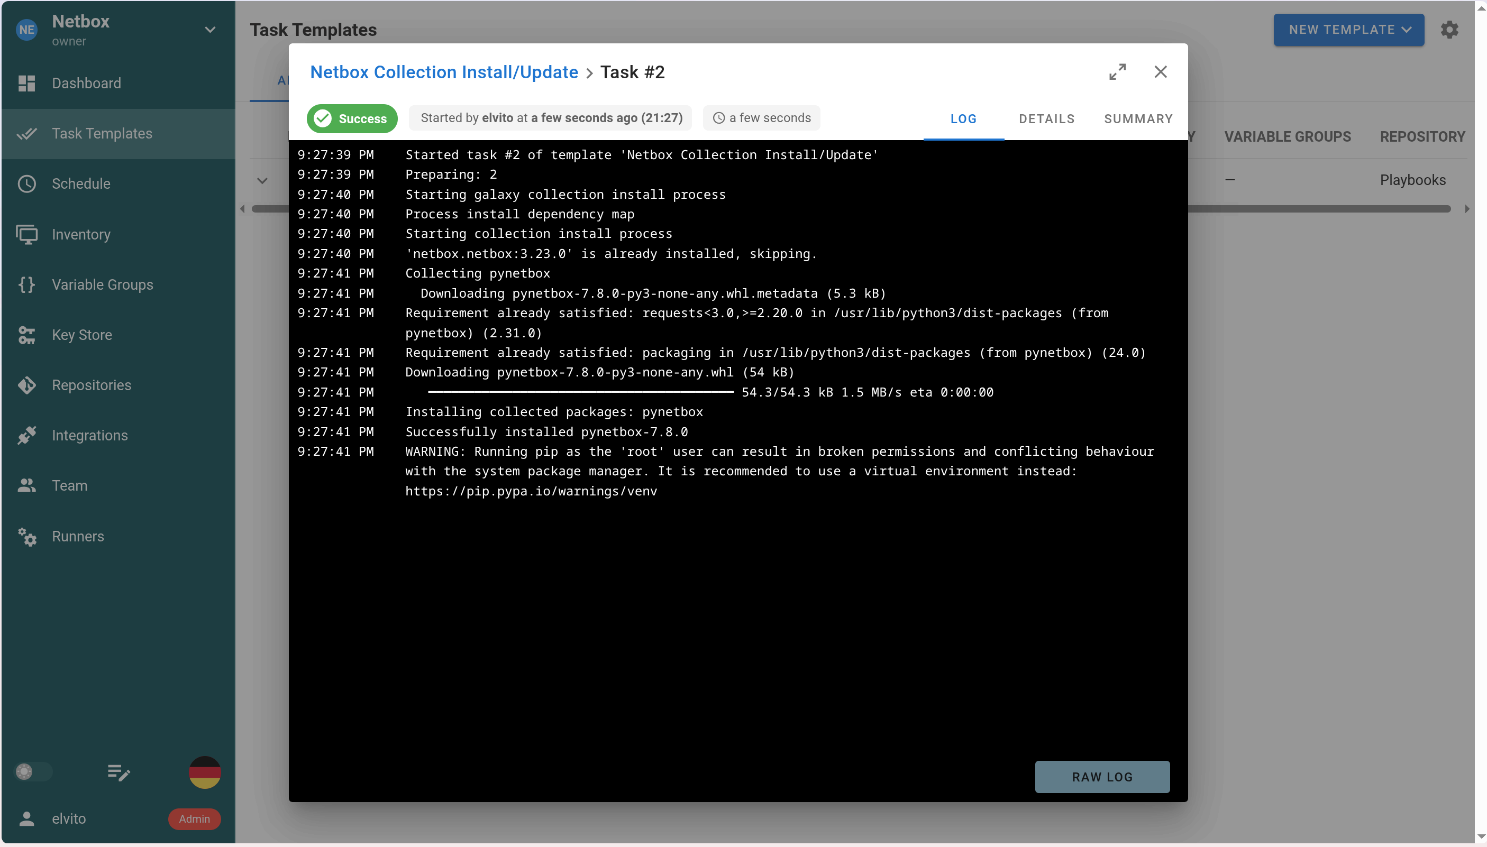Expand the task dialog to fullscreen
This screenshot has width=1487, height=847.
(x=1117, y=72)
